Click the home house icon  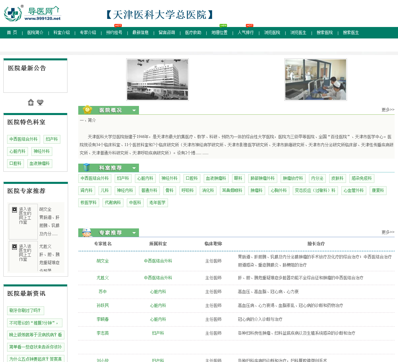31,102
